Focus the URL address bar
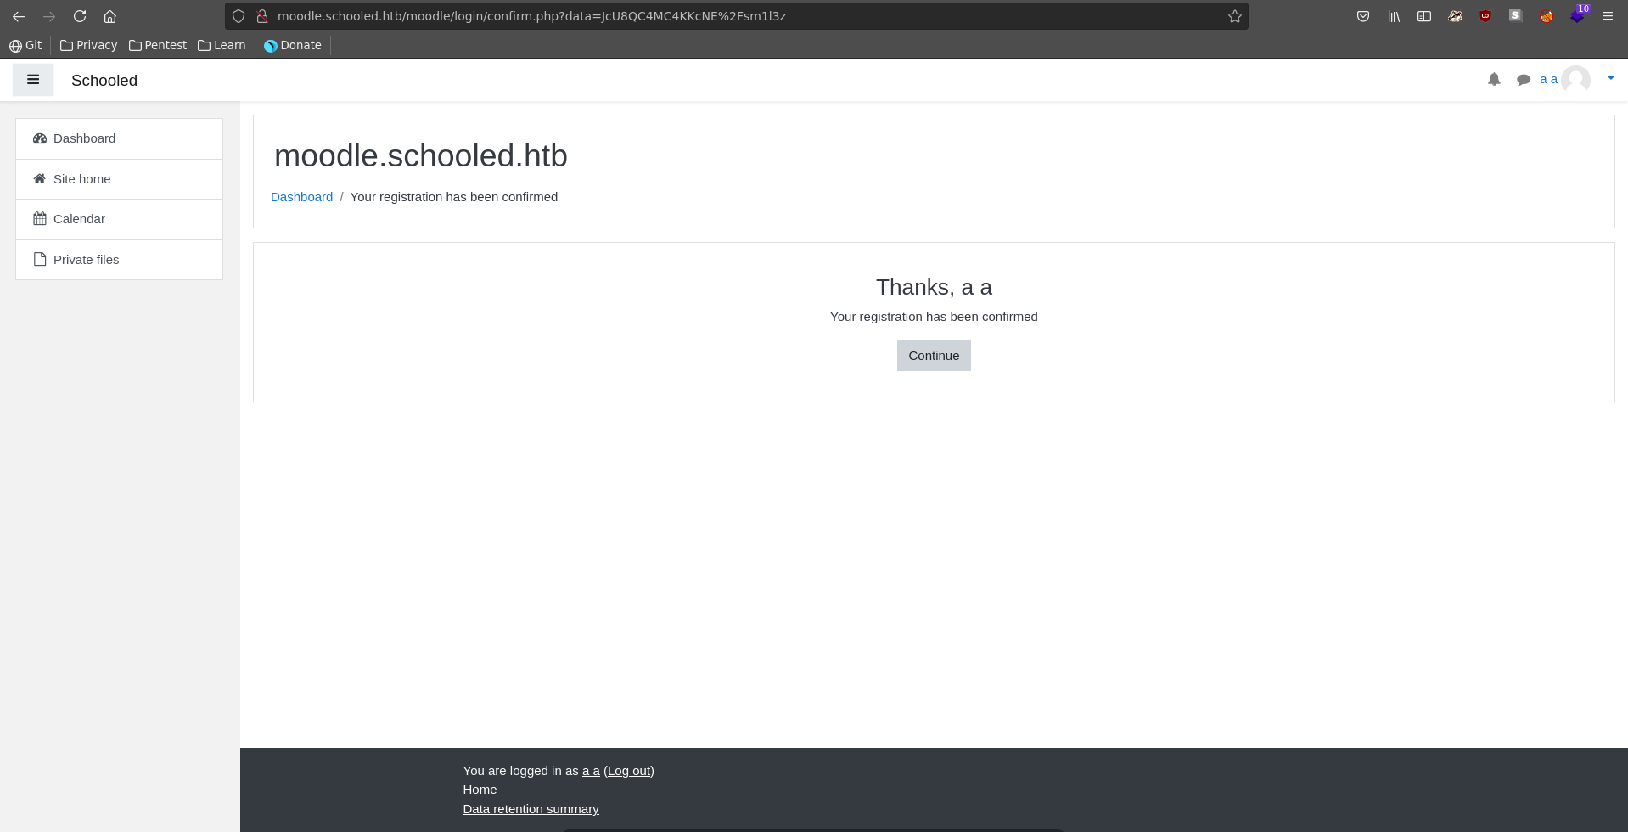This screenshot has height=832, width=1628. (x=730, y=16)
